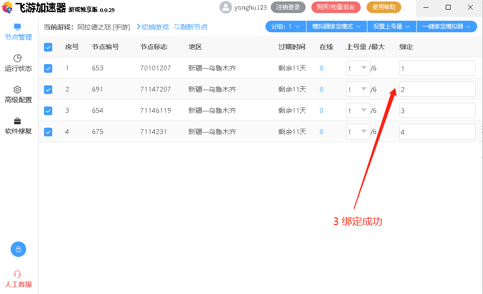
Task: Click the blue lock circle button
Action: coord(18,249)
